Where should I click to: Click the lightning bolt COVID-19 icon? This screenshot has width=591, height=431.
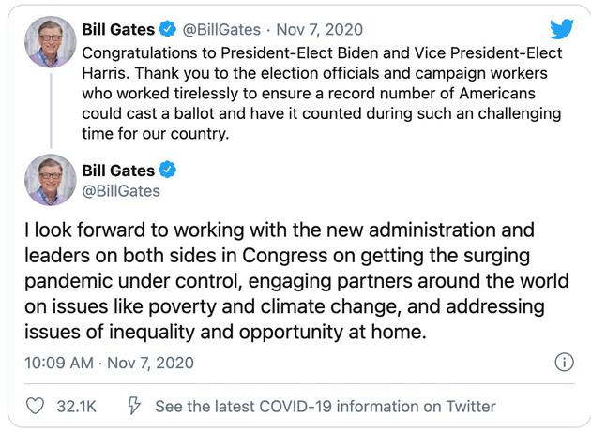coord(133,406)
